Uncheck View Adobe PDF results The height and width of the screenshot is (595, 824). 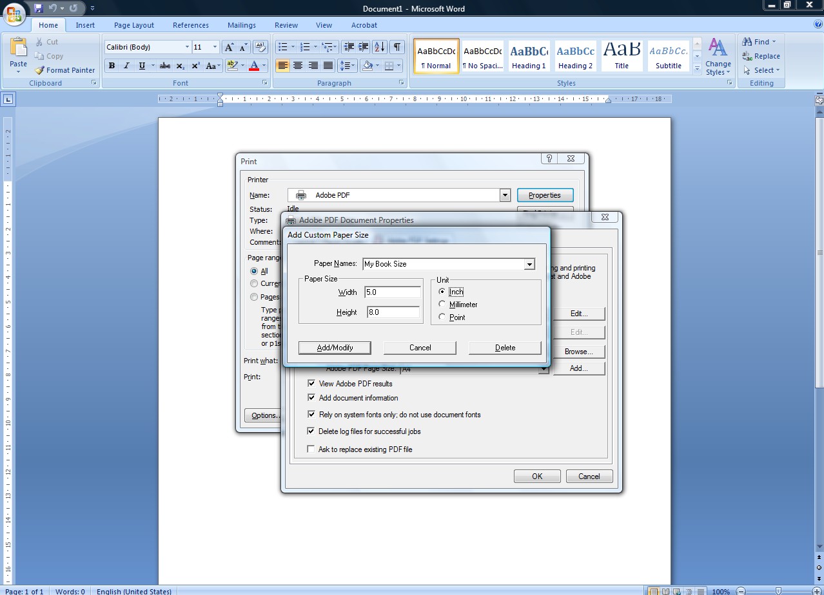pos(311,383)
